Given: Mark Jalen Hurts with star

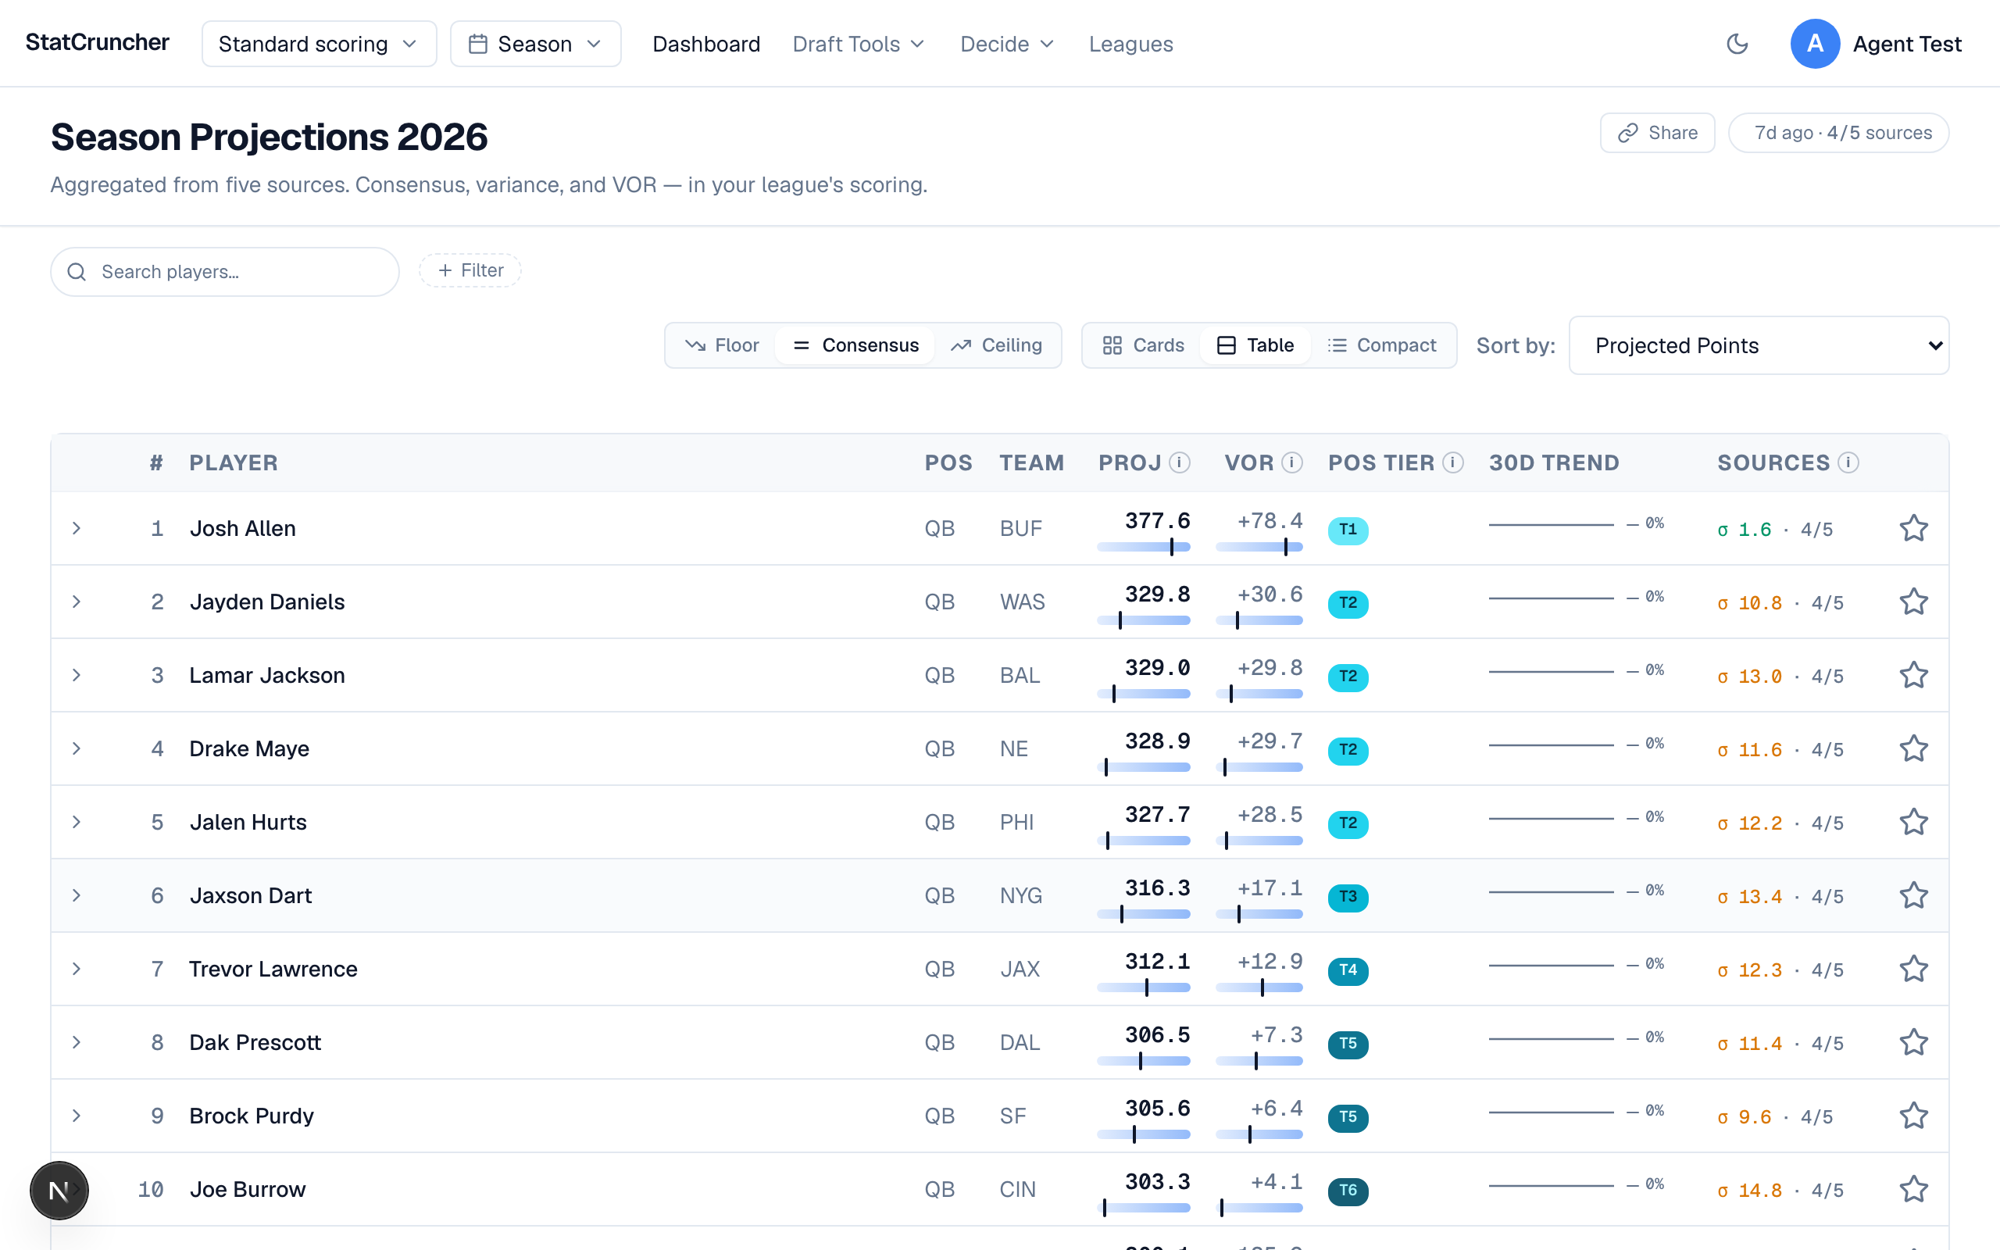Looking at the screenshot, I should [1913, 822].
